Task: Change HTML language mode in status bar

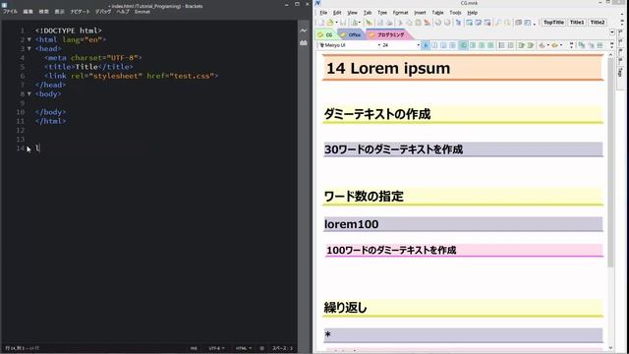Action: [x=243, y=348]
